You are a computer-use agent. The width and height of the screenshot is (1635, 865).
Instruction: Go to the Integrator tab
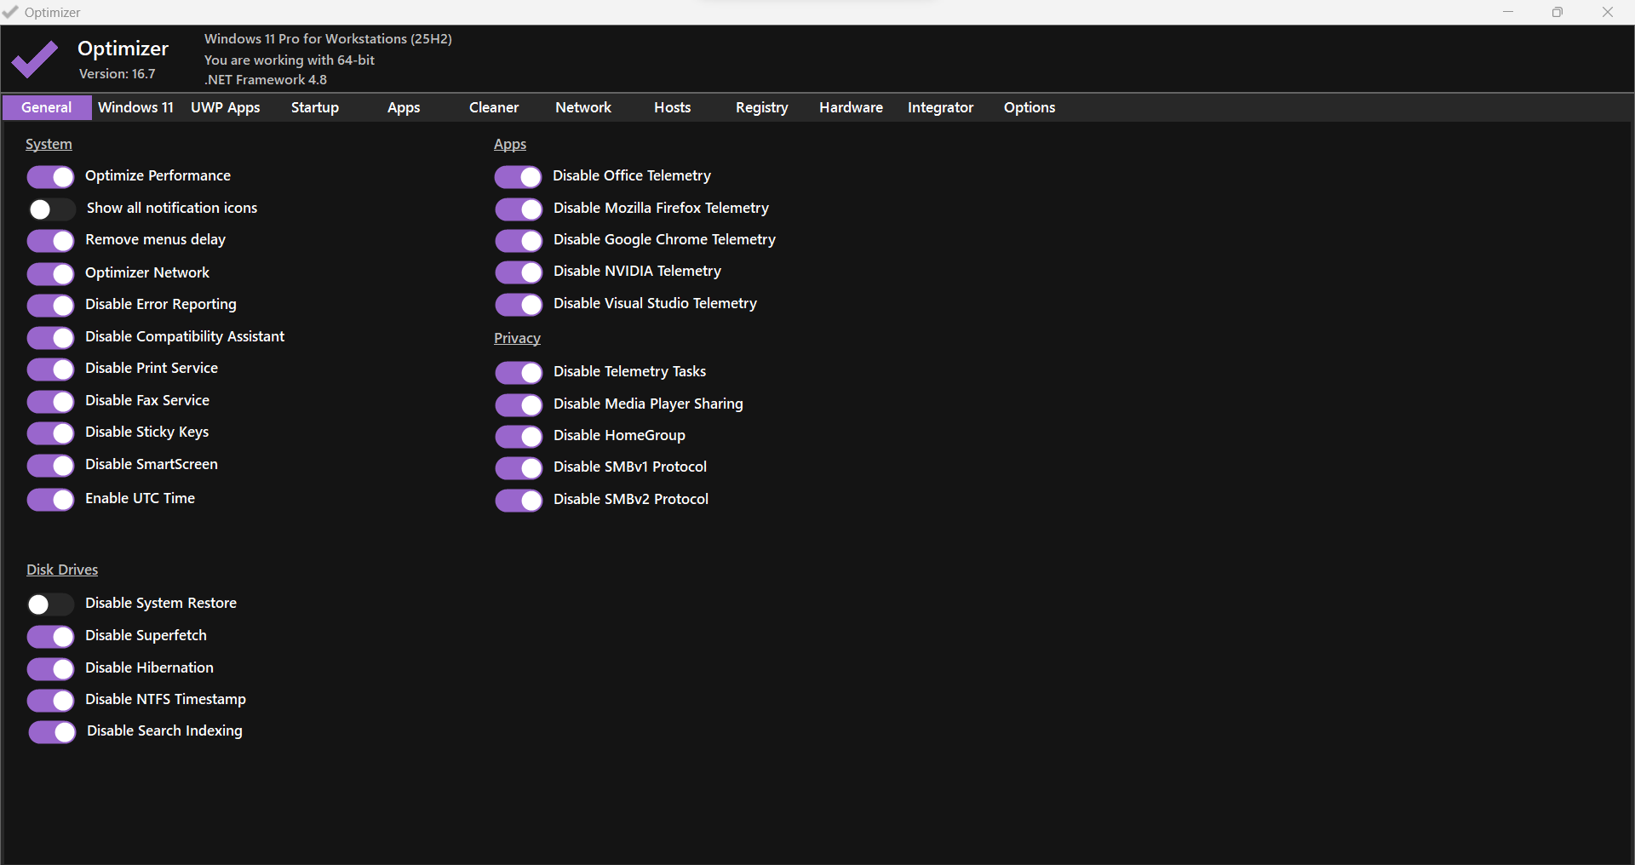tap(940, 107)
